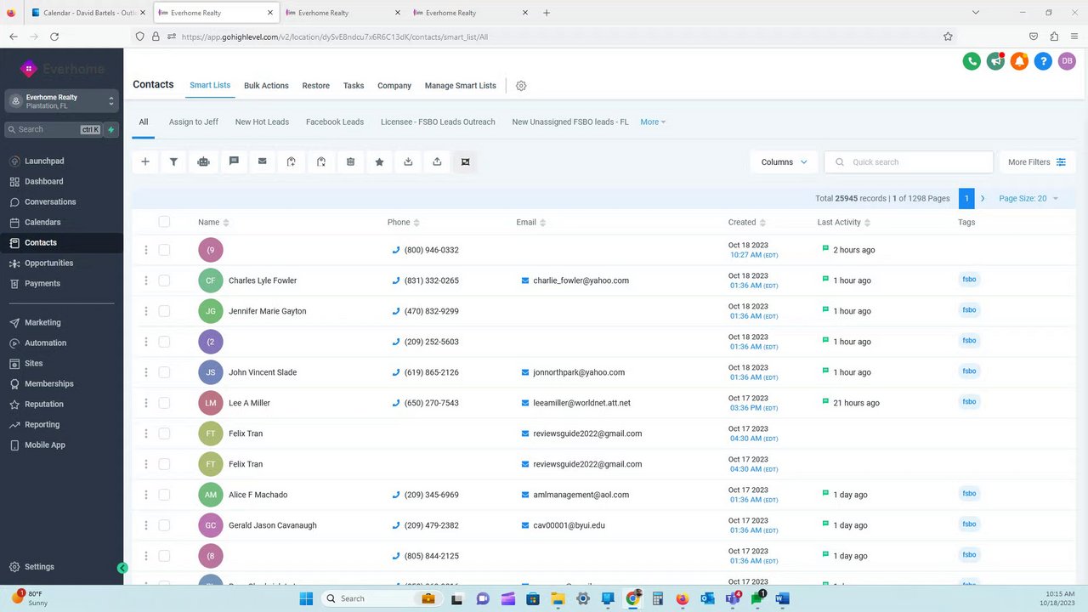Select the checkbox for Alice F Machado
The width and height of the screenshot is (1088, 612).
click(x=164, y=495)
